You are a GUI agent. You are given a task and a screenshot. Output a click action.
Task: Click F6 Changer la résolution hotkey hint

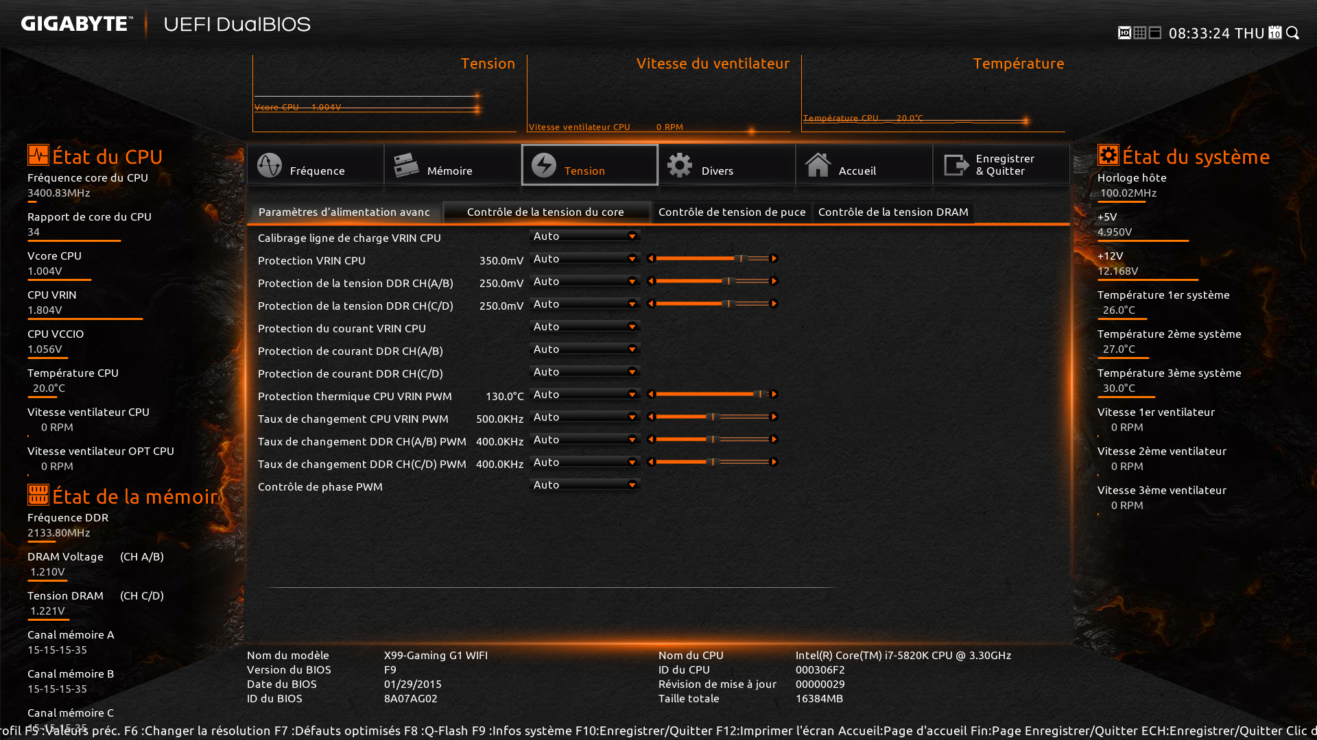[x=197, y=730]
